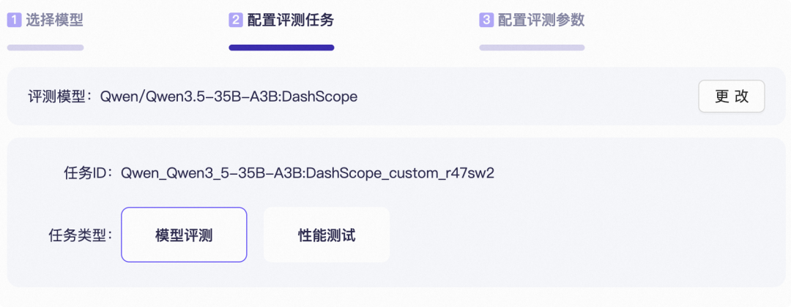The height and width of the screenshot is (307, 791).
Task: Click the task ID value ending r47sw2
Action: coord(307,173)
